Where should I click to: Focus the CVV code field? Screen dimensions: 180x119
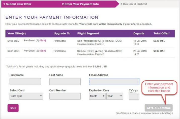[x=134, y=96]
